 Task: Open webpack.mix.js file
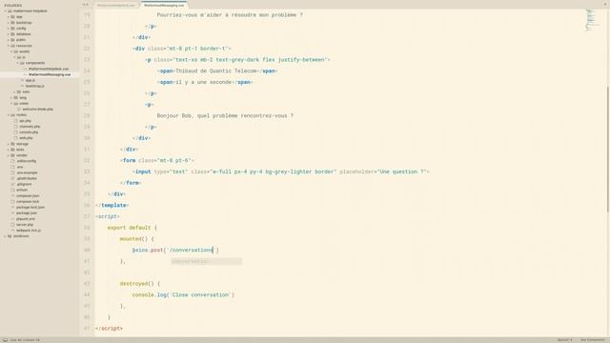pyautogui.click(x=29, y=231)
